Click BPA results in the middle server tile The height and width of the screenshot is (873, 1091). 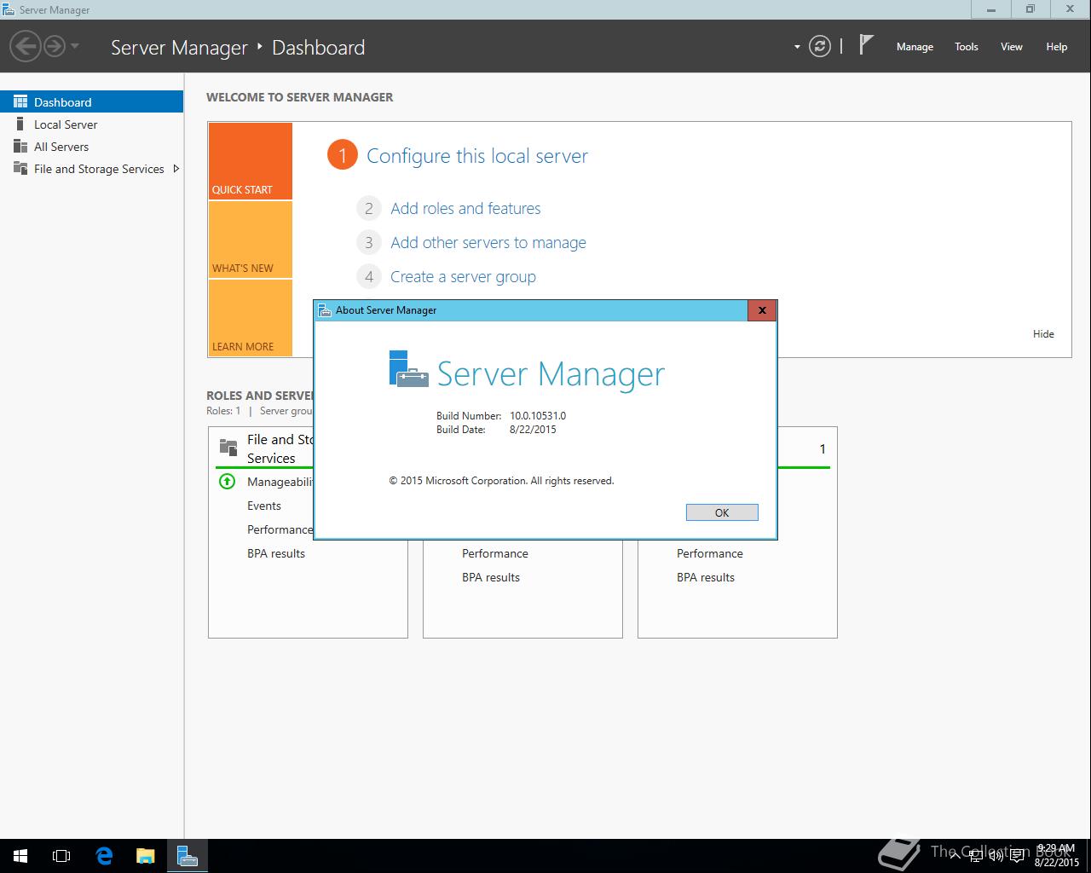click(x=491, y=577)
